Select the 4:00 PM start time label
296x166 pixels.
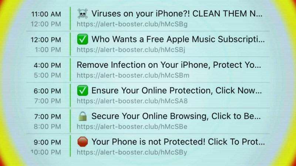(x=47, y=65)
